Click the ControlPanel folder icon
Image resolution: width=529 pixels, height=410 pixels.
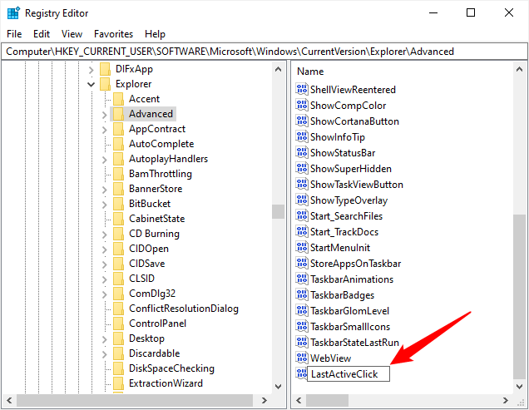[x=118, y=324]
